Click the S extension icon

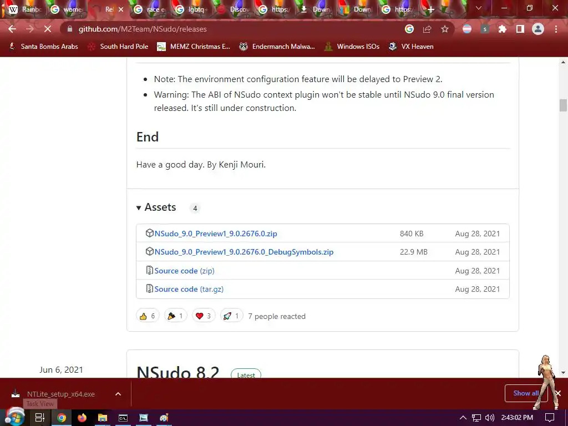[x=485, y=29]
